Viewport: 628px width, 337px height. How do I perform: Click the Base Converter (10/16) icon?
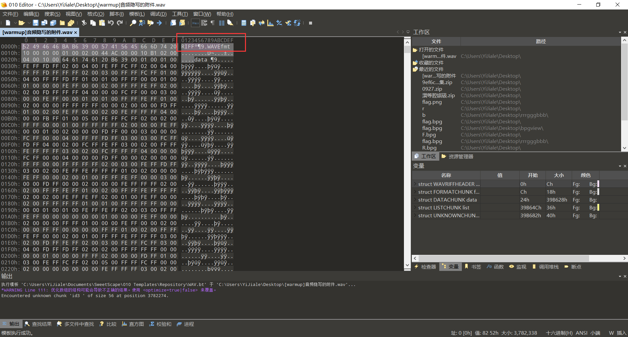click(x=297, y=23)
